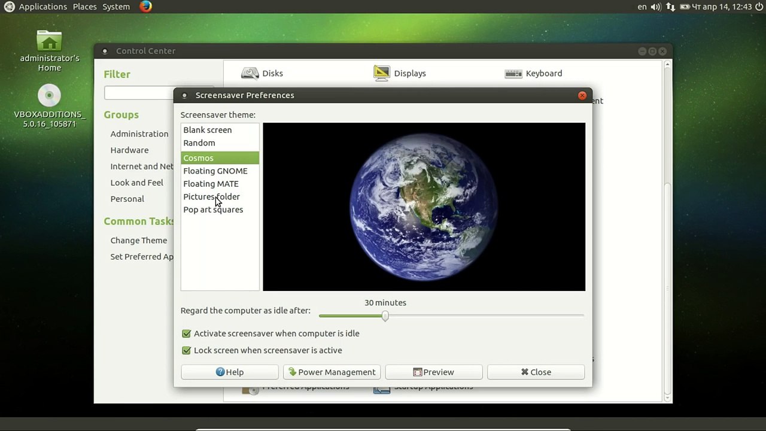Open the Places menu

point(84,7)
